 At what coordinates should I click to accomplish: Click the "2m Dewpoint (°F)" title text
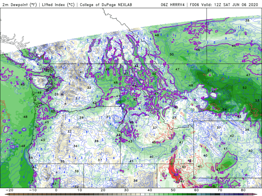click(20, 5)
